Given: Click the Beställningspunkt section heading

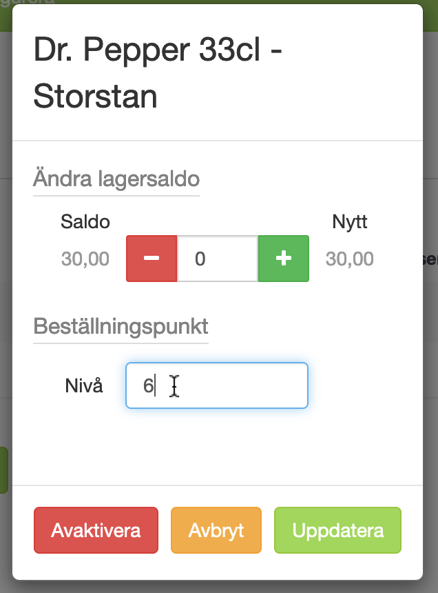Looking at the screenshot, I should pos(121,325).
